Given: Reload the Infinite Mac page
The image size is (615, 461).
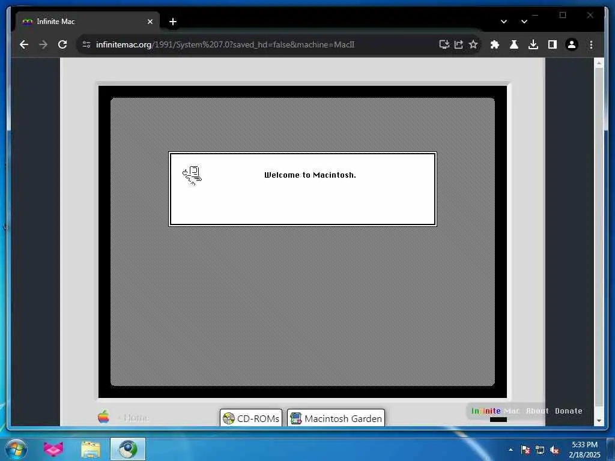Looking at the screenshot, I should (62, 44).
